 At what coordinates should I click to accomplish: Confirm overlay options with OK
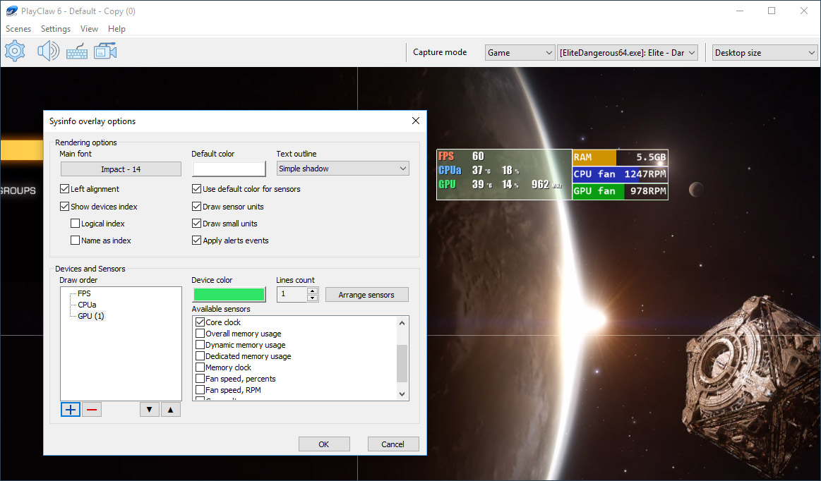pos(324,444)
